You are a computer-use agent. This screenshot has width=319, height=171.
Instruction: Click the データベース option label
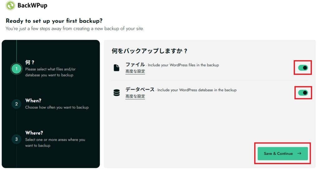(x=140, y=89)
